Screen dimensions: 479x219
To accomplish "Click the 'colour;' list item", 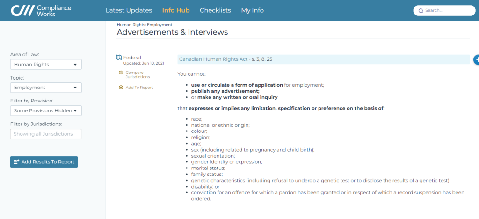I will click(199, 131).
